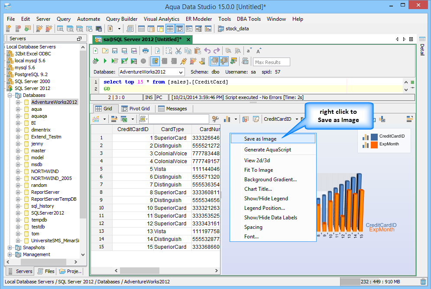The width and height of the screenshot is (431, 289).
Task: Expand the aqua database node
Action: pyautogui.click(x=18, y=109)
